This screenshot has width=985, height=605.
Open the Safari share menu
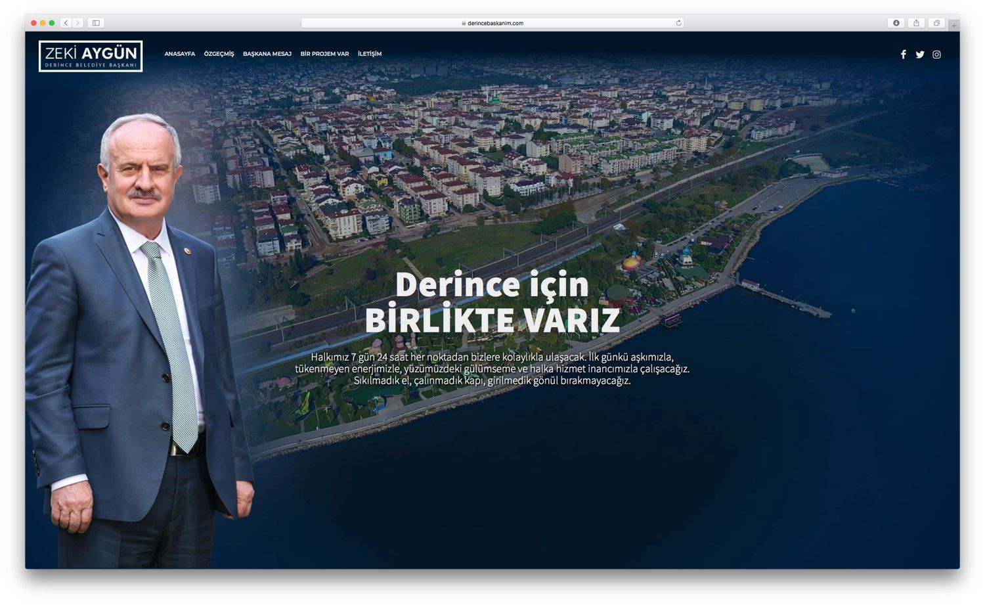(x=916, y=23)
